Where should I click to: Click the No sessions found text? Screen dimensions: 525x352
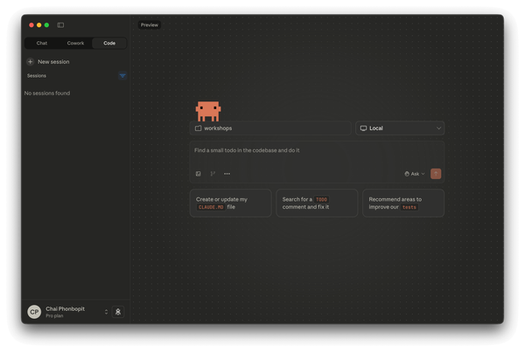[x=47, y=93]
